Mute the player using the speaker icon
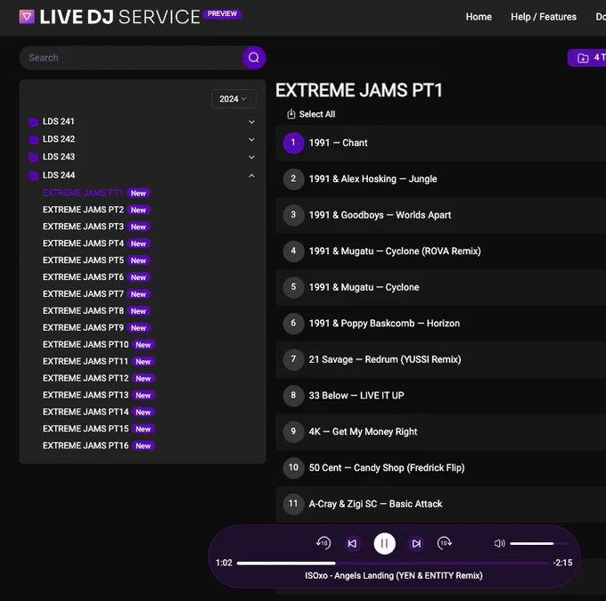The height and width of the screenshot is (601, 606). pos(499,543)
